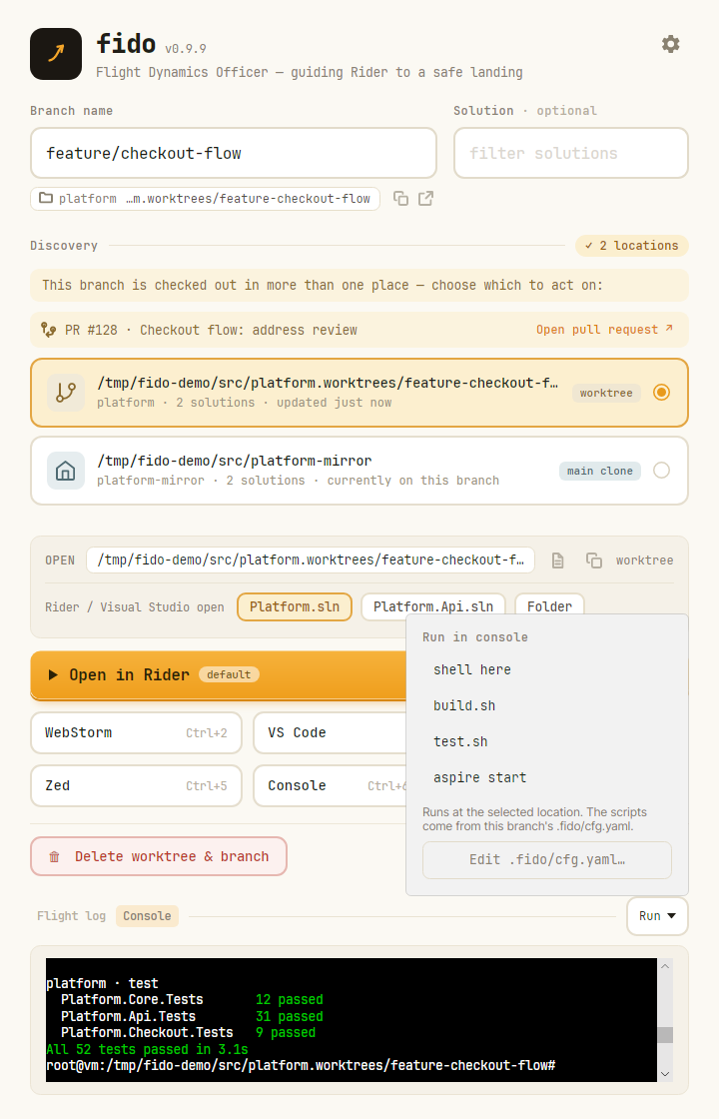Choose the Platform.Api.sln solution chip
Viewport: 719px width, 1119px height.
coord(433,606)
